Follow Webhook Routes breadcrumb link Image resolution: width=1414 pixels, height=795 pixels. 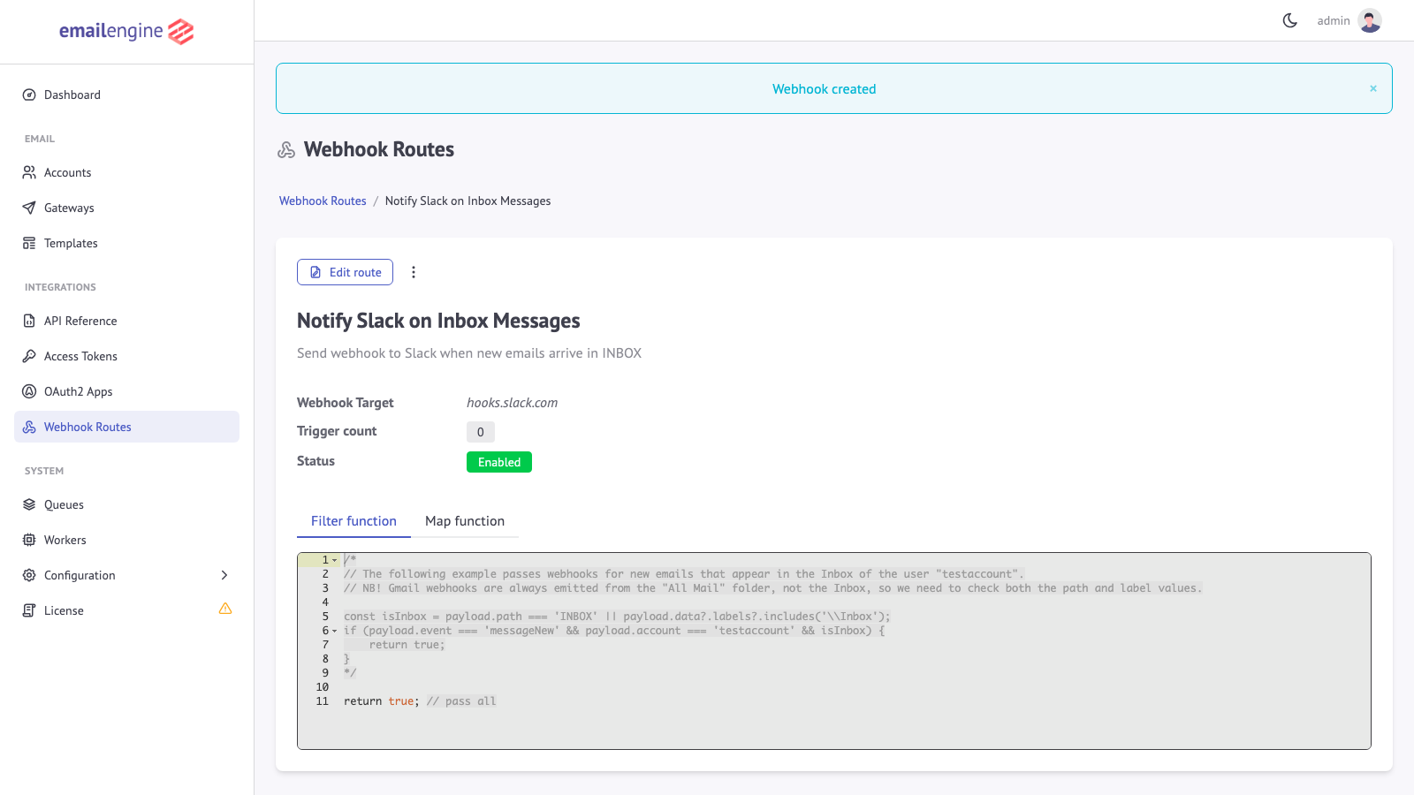click(x=323, y=201)
